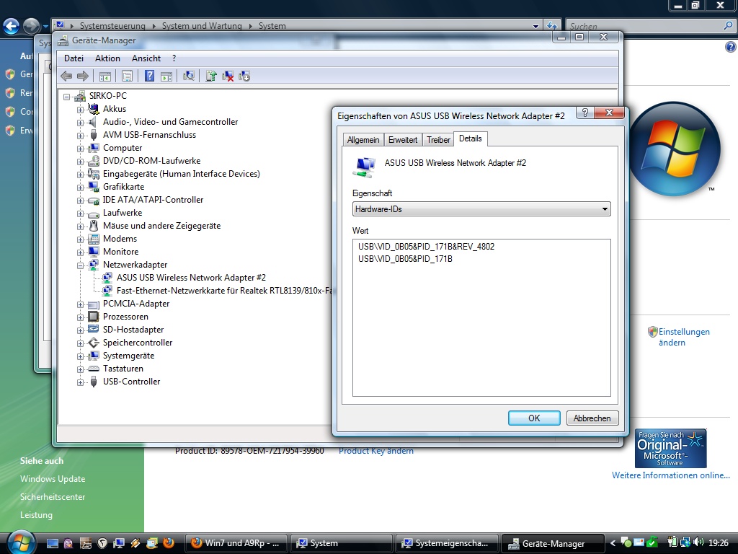The height and width of the screenshot is (554, 738).
Task: Click the update driver software toolbar icon
Action: 211,76
